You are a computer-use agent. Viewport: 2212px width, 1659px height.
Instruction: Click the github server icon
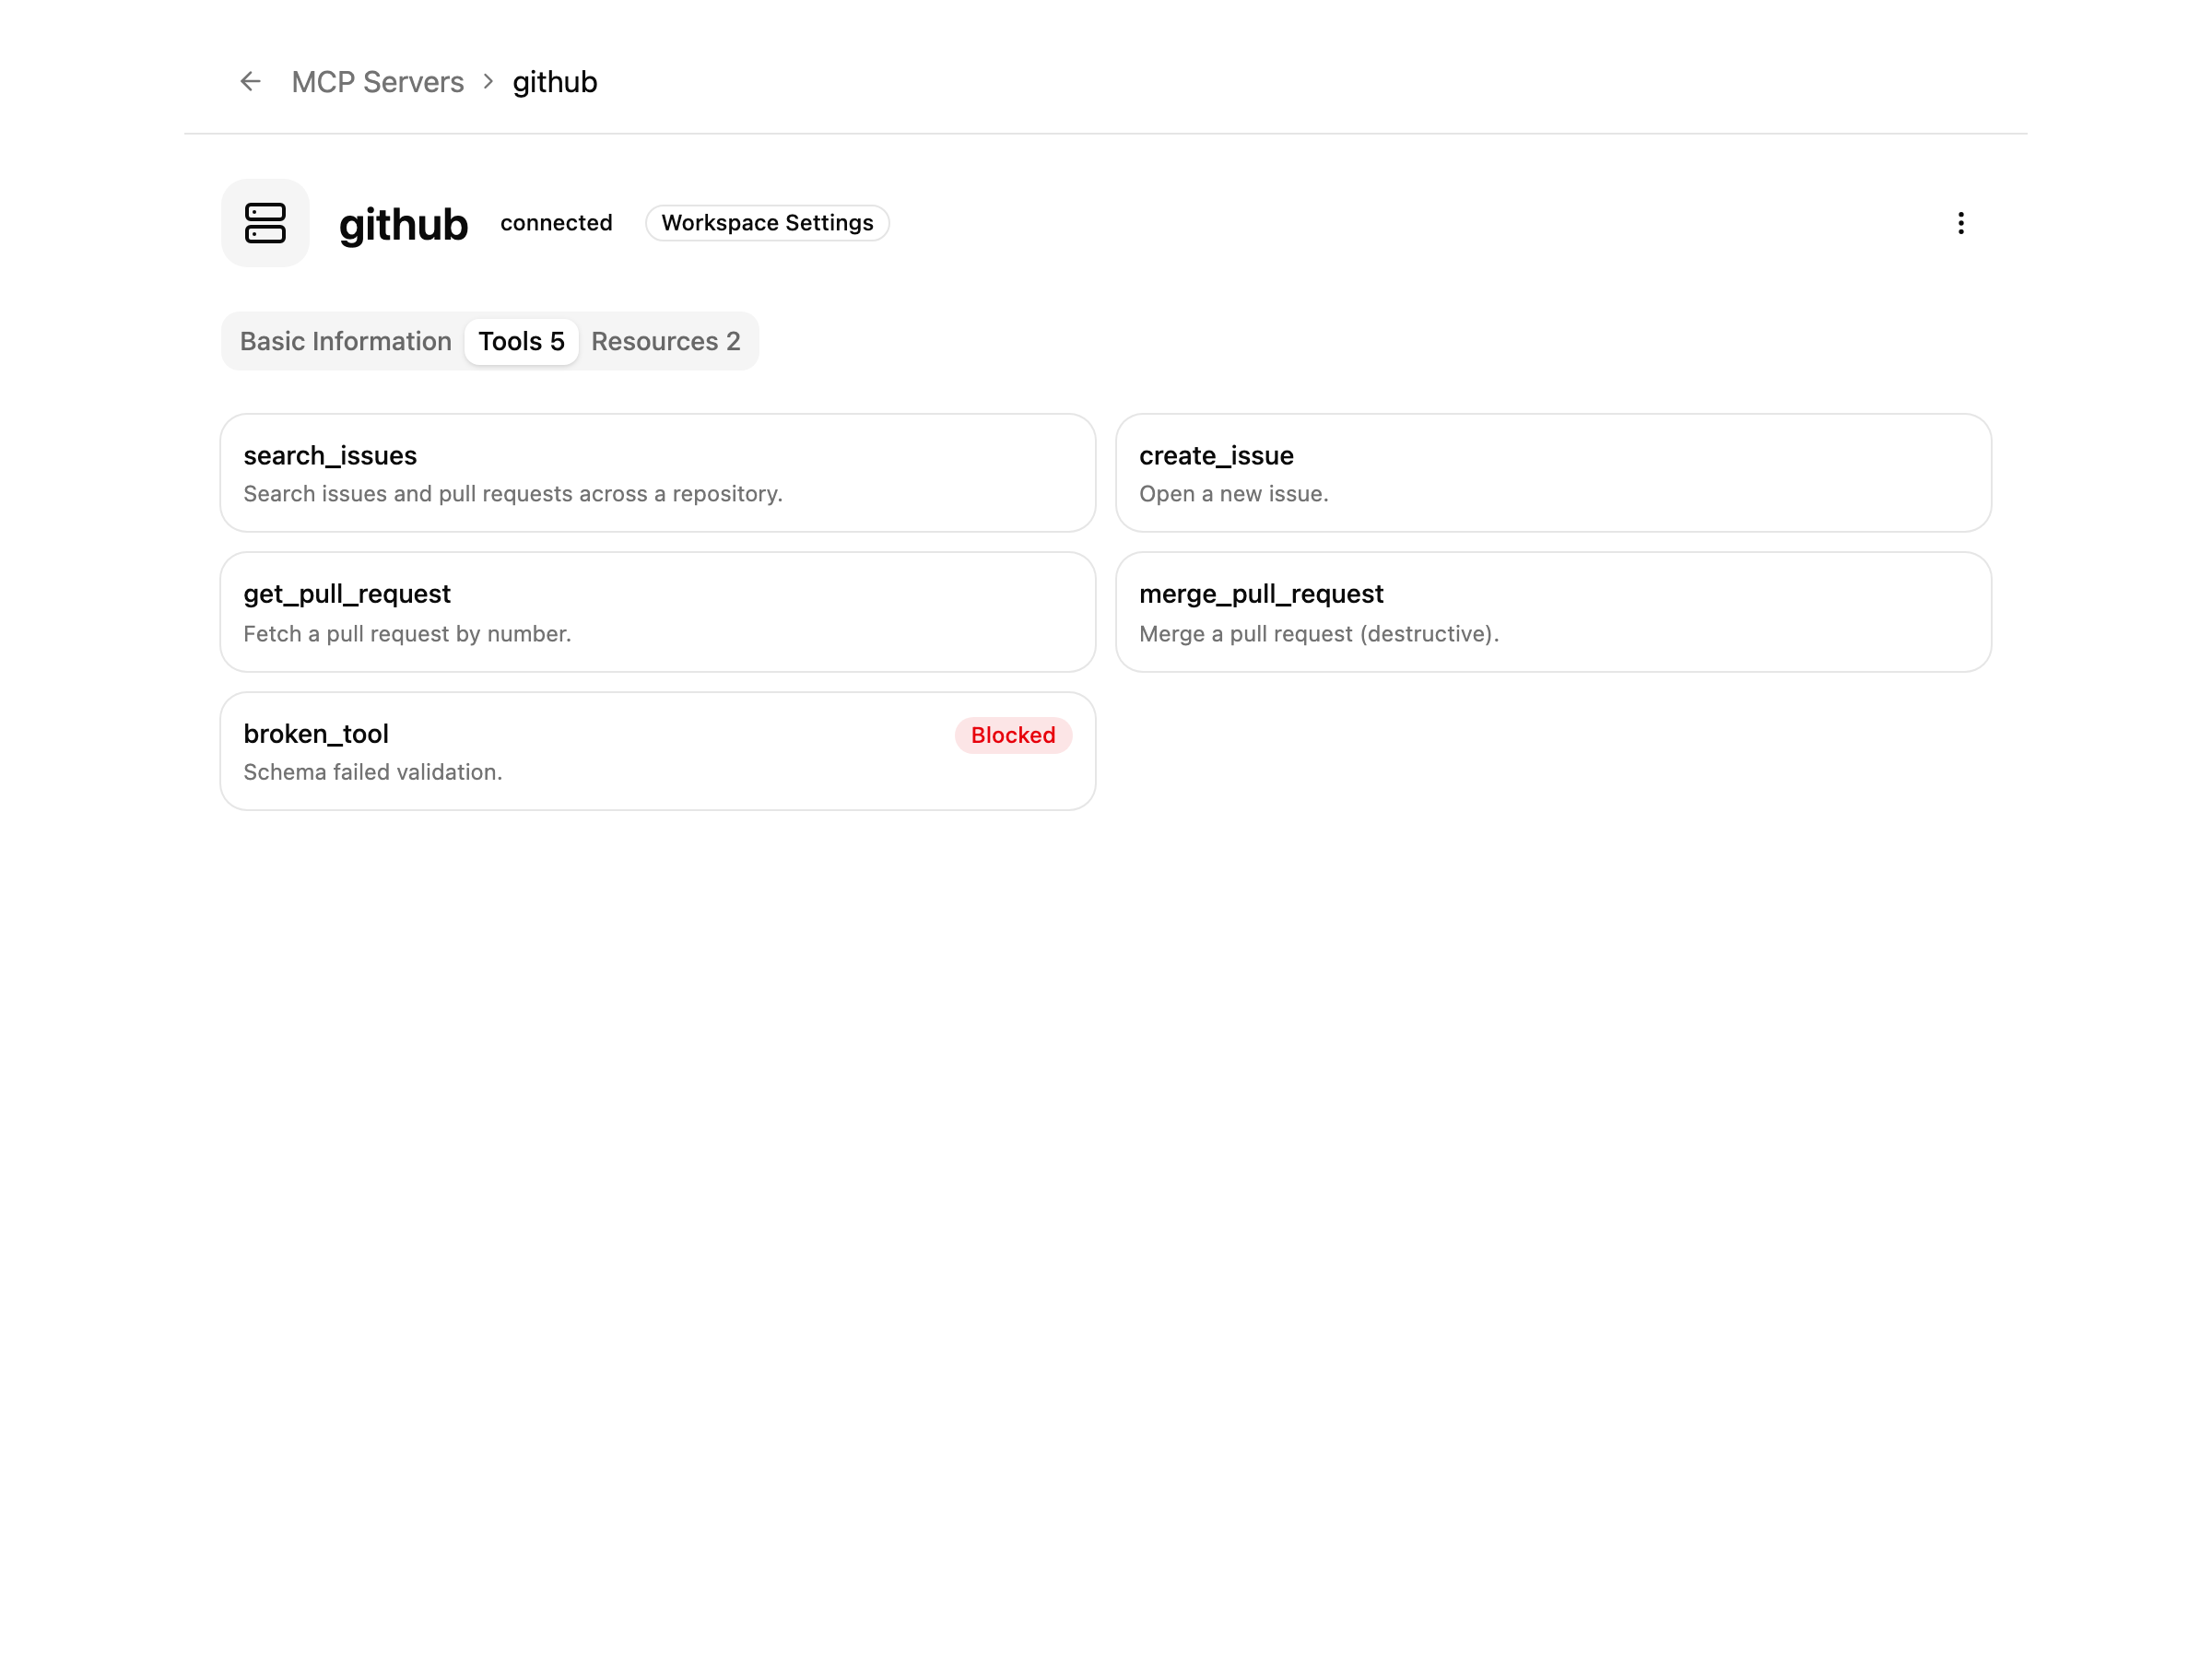pos(265,223)
